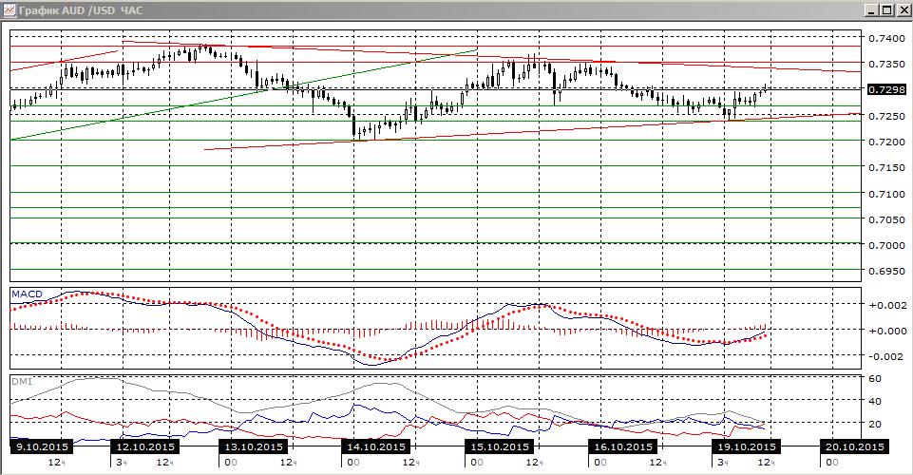Close the AUD/USD chart window

902,9
